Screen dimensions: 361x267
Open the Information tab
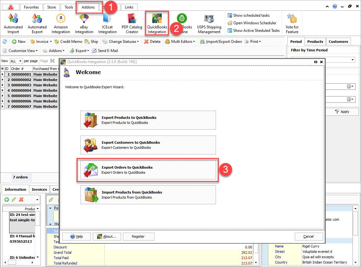[15, 189]
